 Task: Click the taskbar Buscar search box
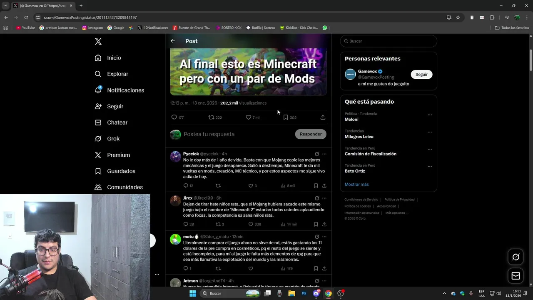(x=231, y=293)
